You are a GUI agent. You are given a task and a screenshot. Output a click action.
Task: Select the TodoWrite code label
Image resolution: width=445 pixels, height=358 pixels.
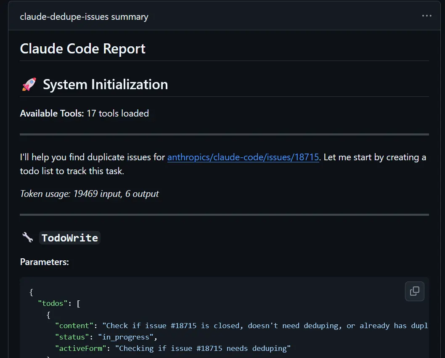[70, 238]
